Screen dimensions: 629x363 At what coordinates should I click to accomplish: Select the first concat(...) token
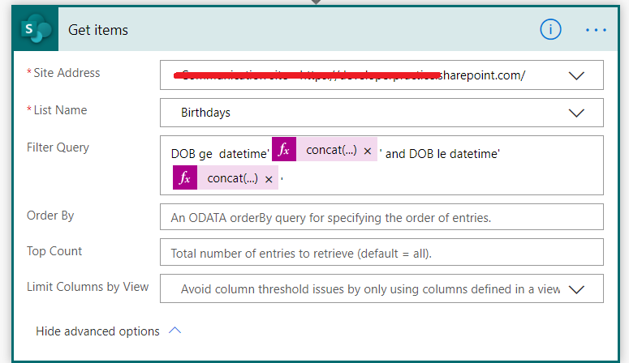click(331, 150)
